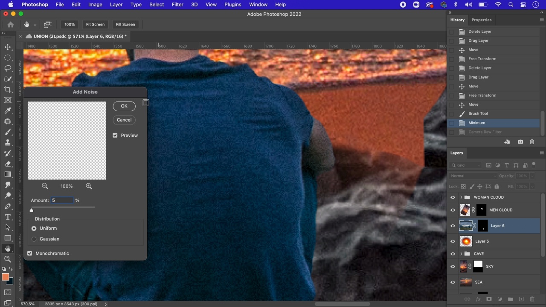The height and width of the screenshot is (307, 546).
Task: Expand the WOMAN CLOUD layer group
Action: pyautogui.click(x=461, y=197)
